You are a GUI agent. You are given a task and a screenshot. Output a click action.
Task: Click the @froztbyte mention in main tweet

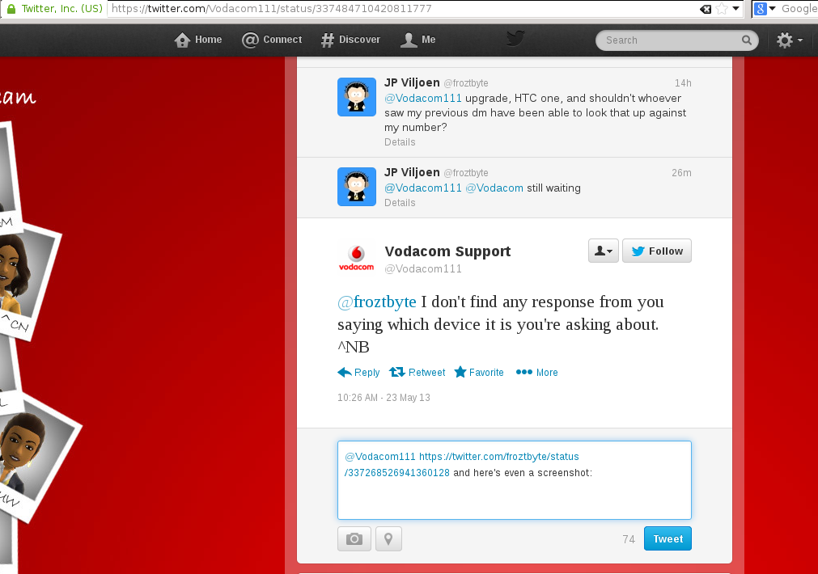[377, 302]
